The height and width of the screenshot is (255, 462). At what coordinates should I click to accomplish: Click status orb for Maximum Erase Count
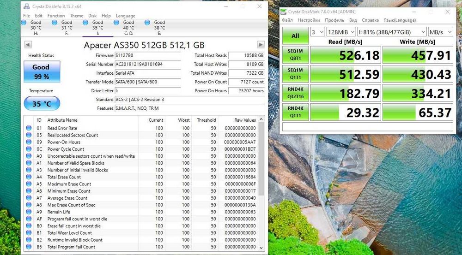[29, 184]
